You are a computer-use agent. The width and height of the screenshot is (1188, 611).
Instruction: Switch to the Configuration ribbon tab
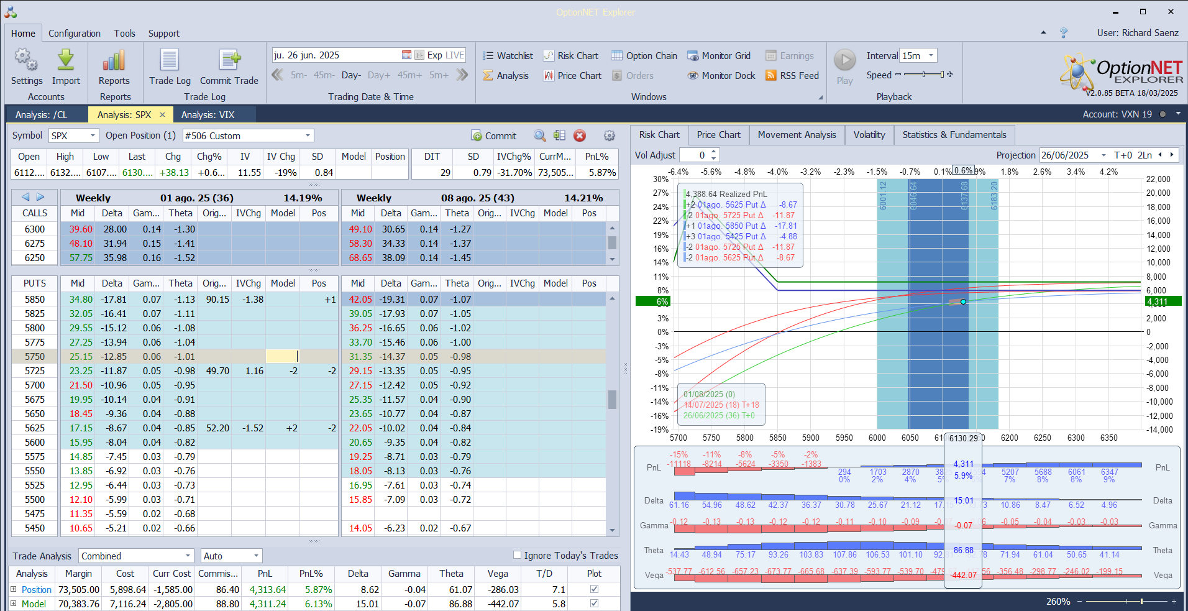(x=75, y=34)
